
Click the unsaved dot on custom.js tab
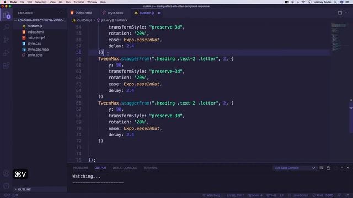[x=159, y=13]
